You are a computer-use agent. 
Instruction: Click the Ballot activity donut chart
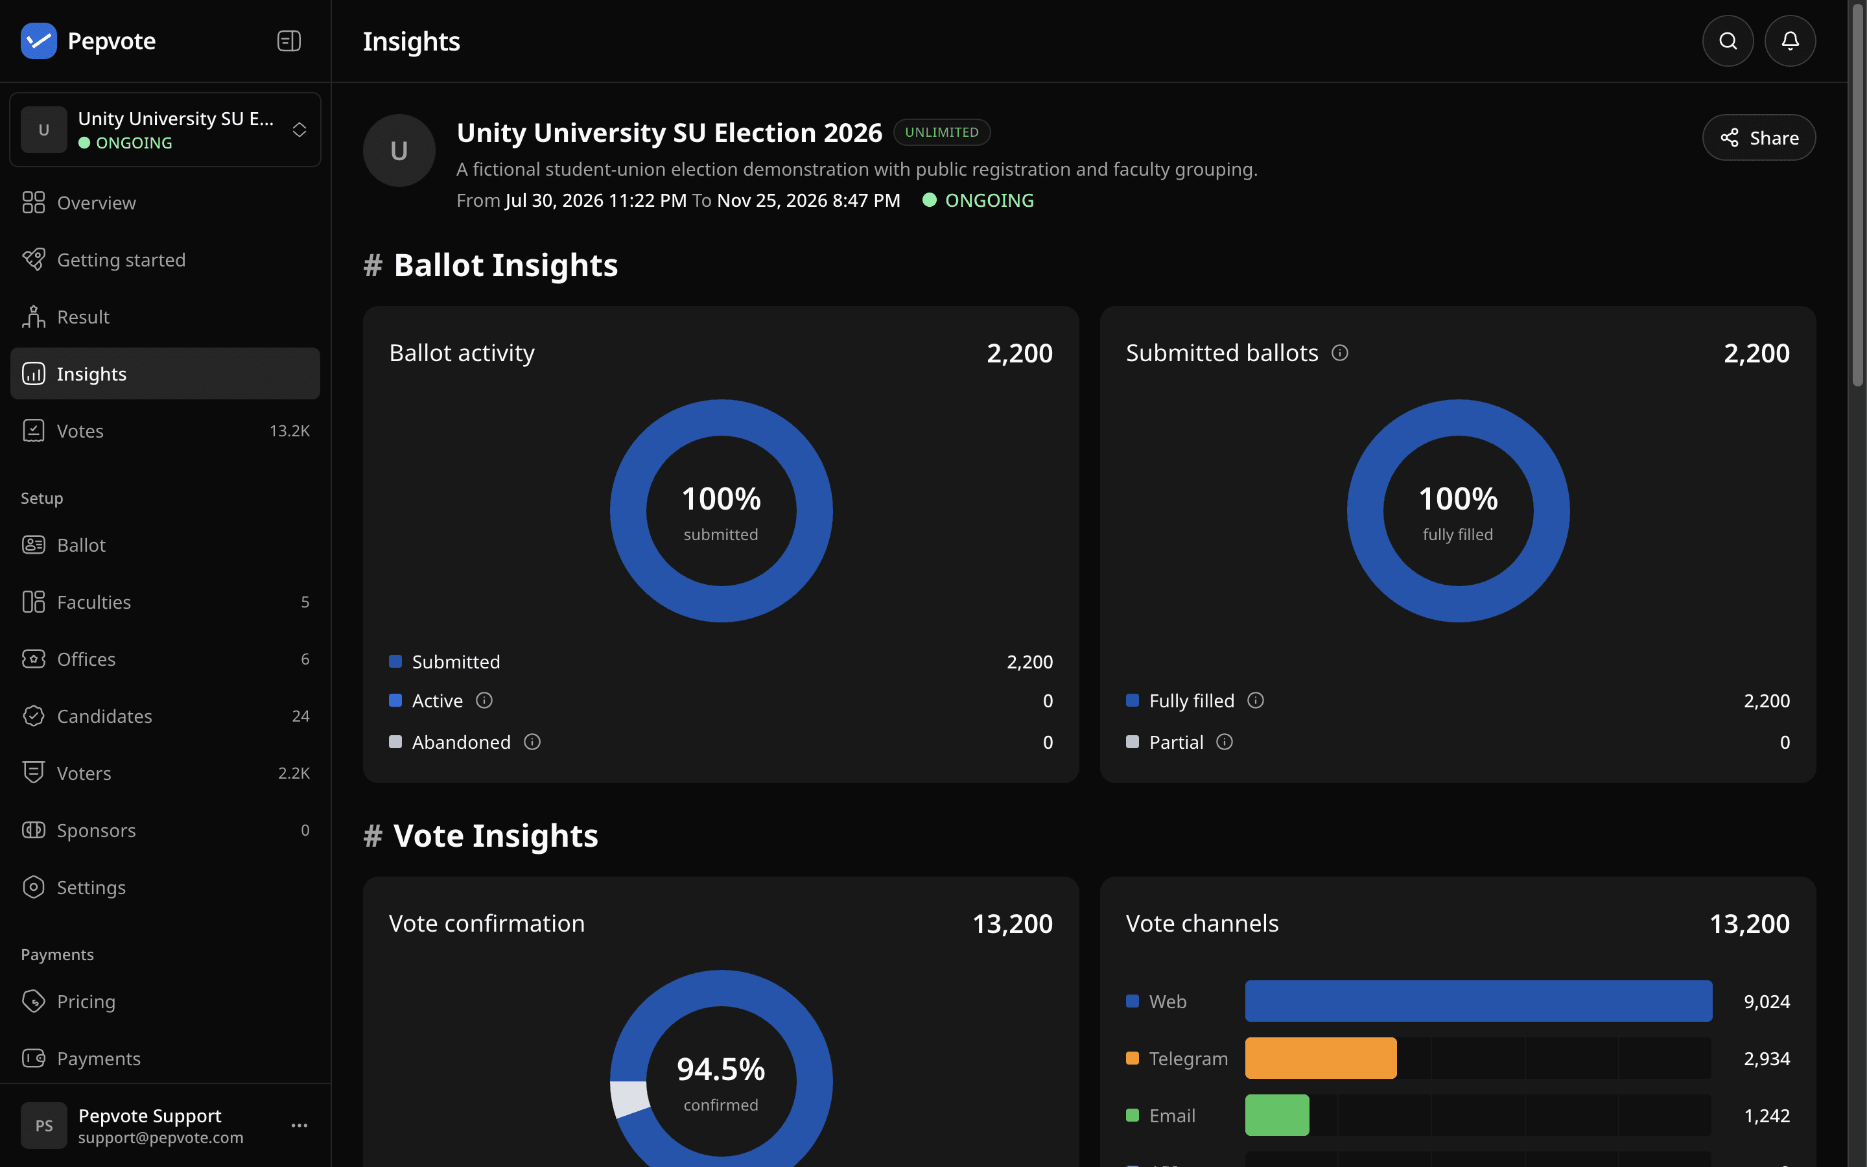(x=721, y=510)
